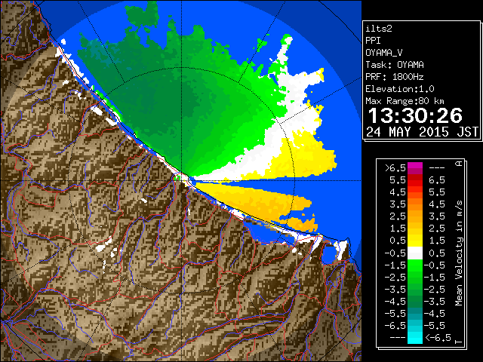483x362 pixels.
Task: Click the 'Task: OYAMA' line
Action: tap(395, 65)
